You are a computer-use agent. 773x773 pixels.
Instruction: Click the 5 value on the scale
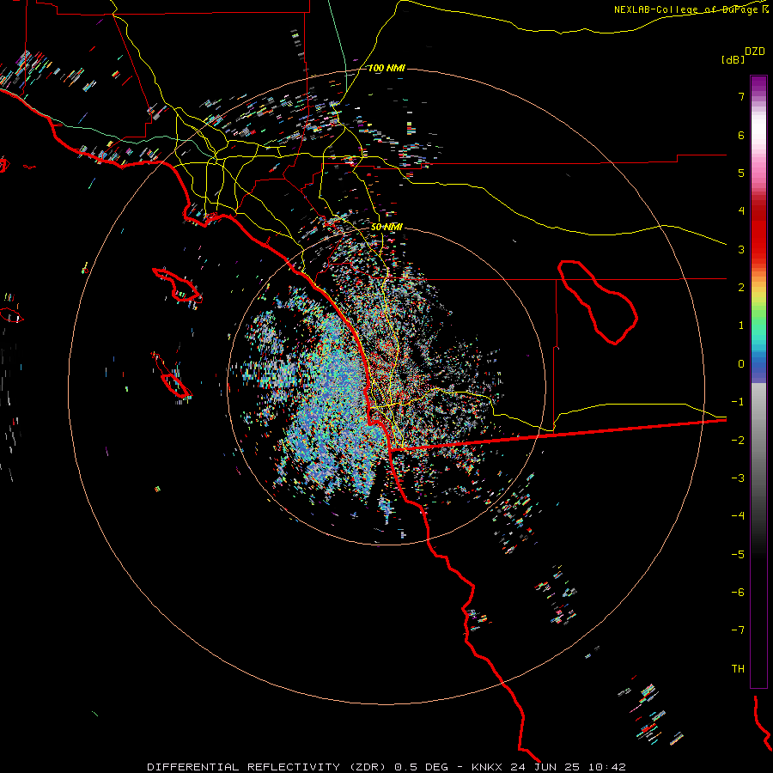(x=741, y=173)
